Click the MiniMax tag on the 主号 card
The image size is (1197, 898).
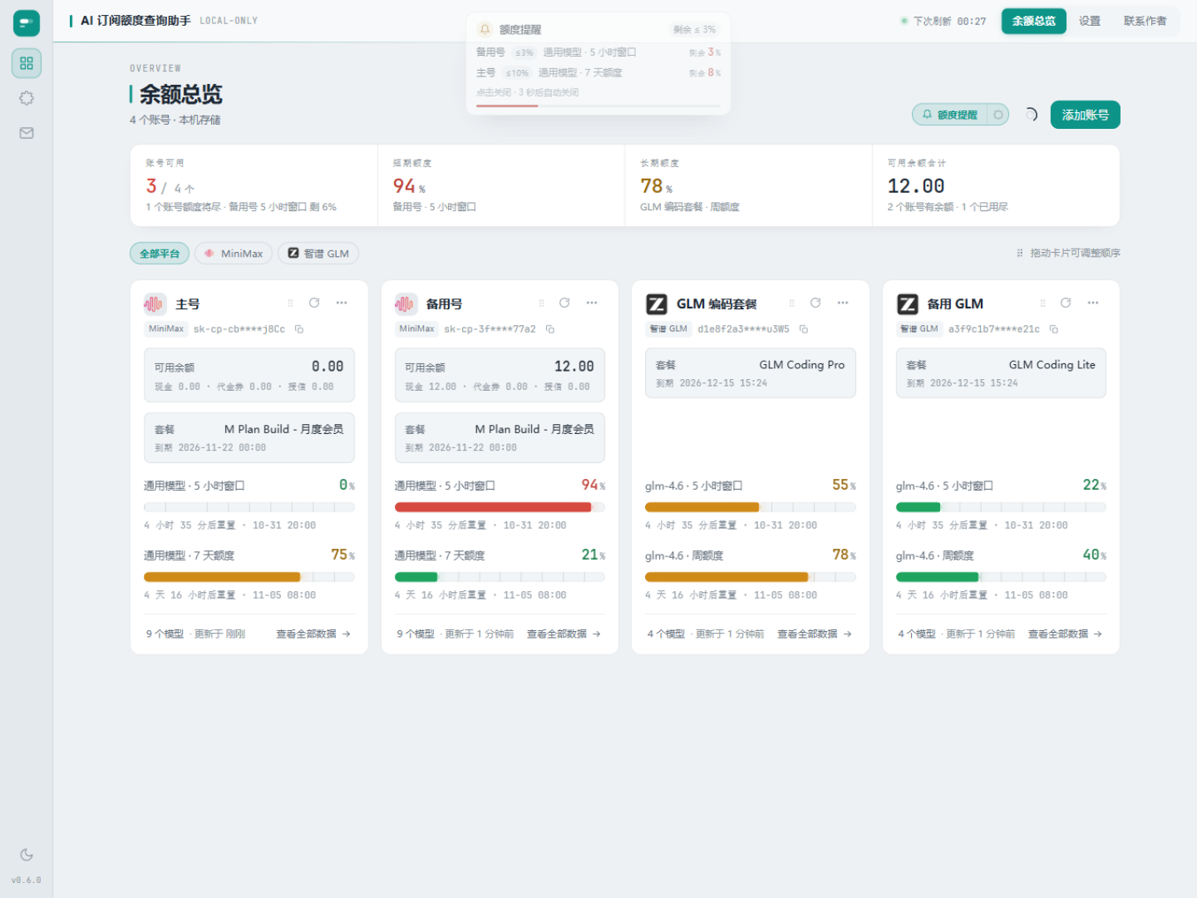click(166, 329)
